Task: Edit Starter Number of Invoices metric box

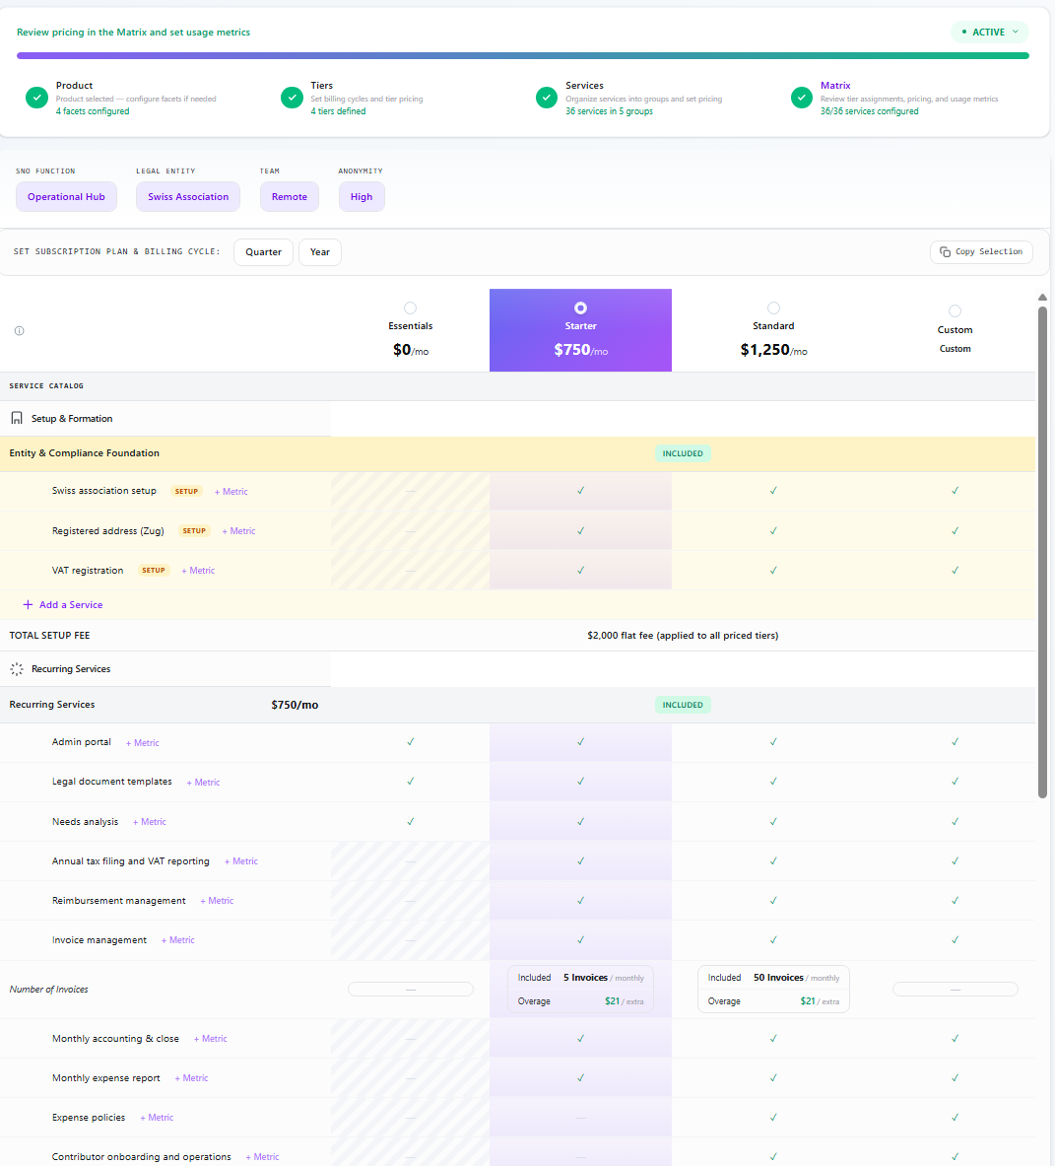Action: click(581, 989)
